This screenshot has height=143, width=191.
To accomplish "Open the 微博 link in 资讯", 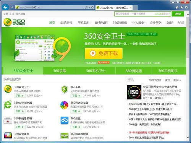I will click(x=167, y=80).
